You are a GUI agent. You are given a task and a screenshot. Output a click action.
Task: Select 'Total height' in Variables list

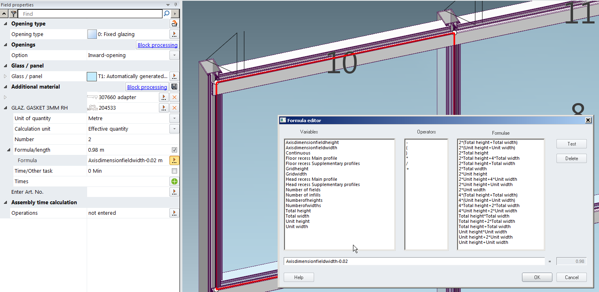coord(298,211)
